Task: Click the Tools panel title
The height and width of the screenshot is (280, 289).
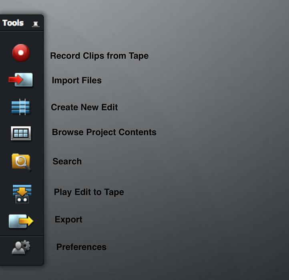Action: [13, 23]
